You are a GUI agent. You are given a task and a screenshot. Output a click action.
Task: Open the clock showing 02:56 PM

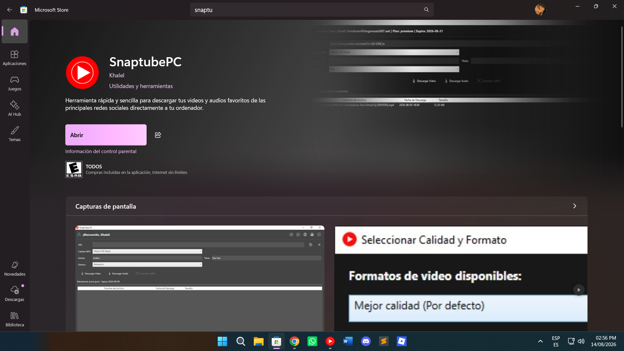[604, 341]
